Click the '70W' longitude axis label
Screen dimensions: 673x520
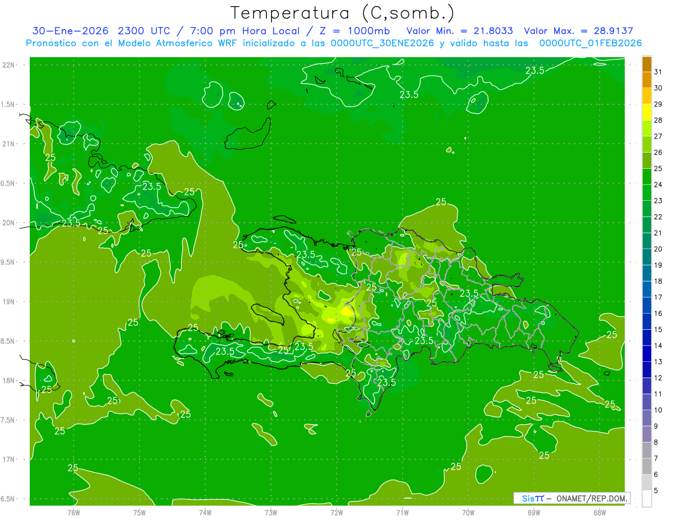click(x=468, y=513)
